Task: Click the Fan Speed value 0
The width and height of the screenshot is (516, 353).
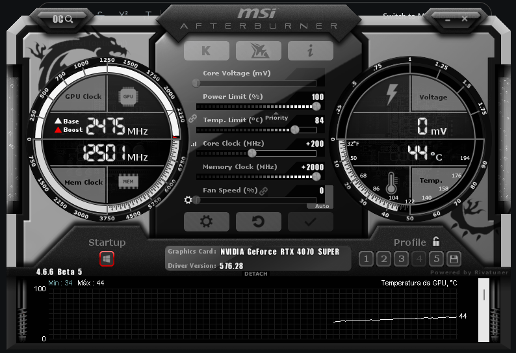Action: coord(322,190)
